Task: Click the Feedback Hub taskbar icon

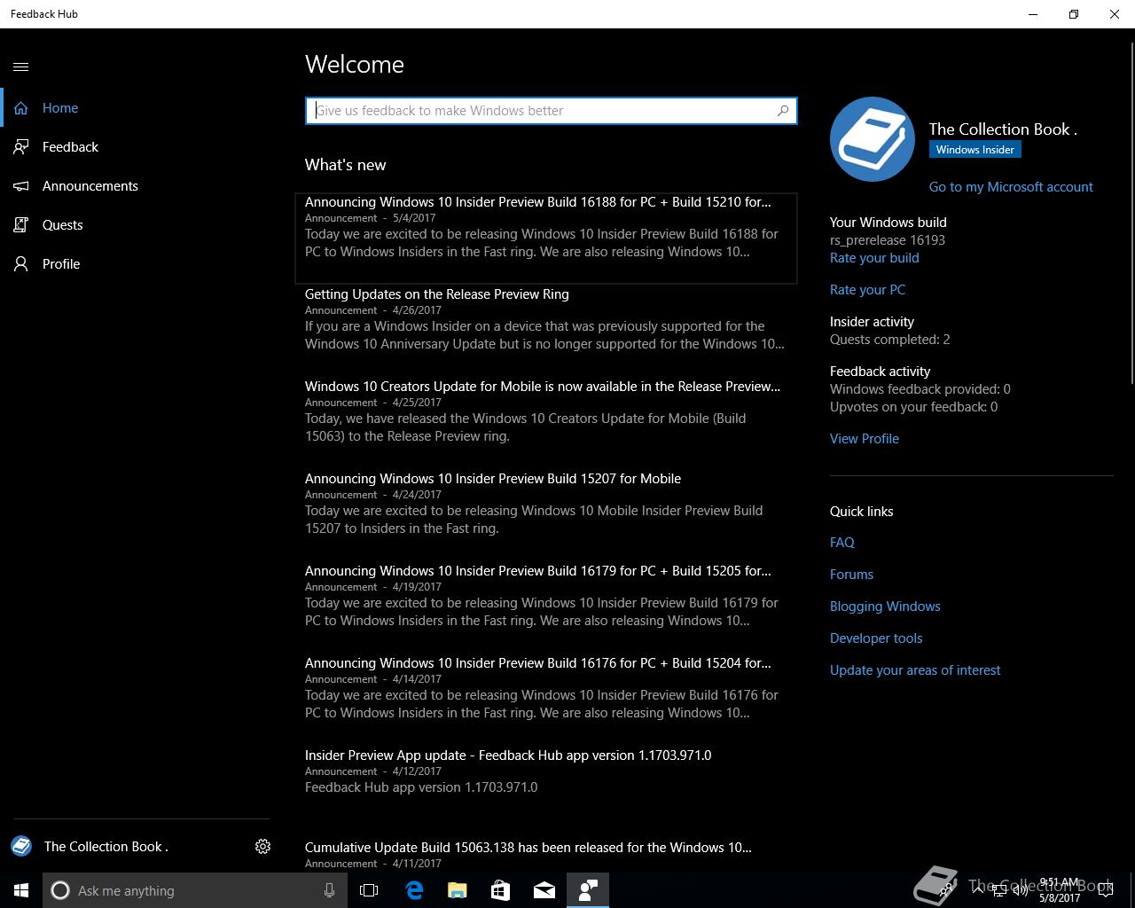Action: pyautogui.click(x=588, y=890)
